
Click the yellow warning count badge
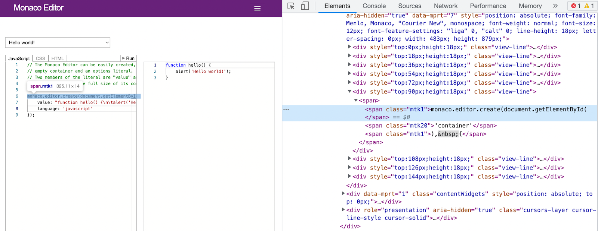pos(589,6)
